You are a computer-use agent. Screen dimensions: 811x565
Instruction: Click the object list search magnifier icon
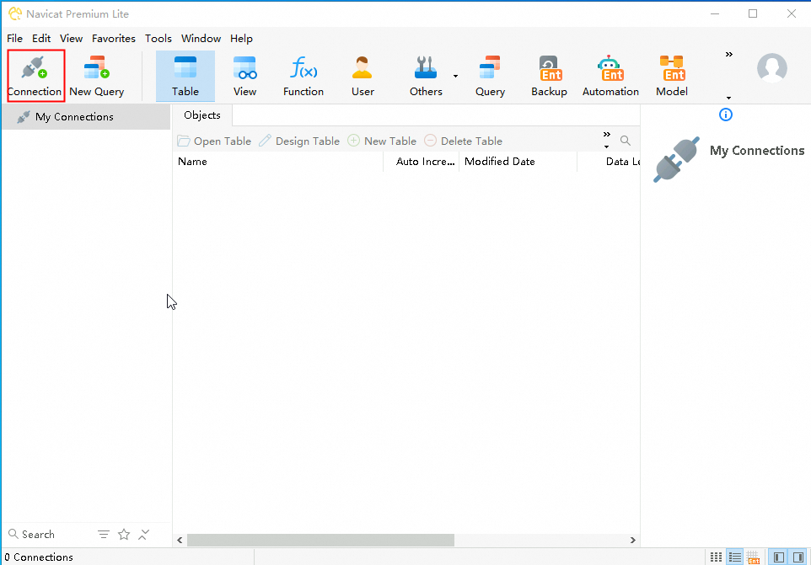[x=626, y=141]
